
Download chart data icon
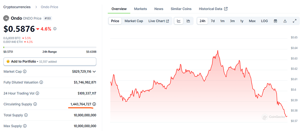pos(285,21)
